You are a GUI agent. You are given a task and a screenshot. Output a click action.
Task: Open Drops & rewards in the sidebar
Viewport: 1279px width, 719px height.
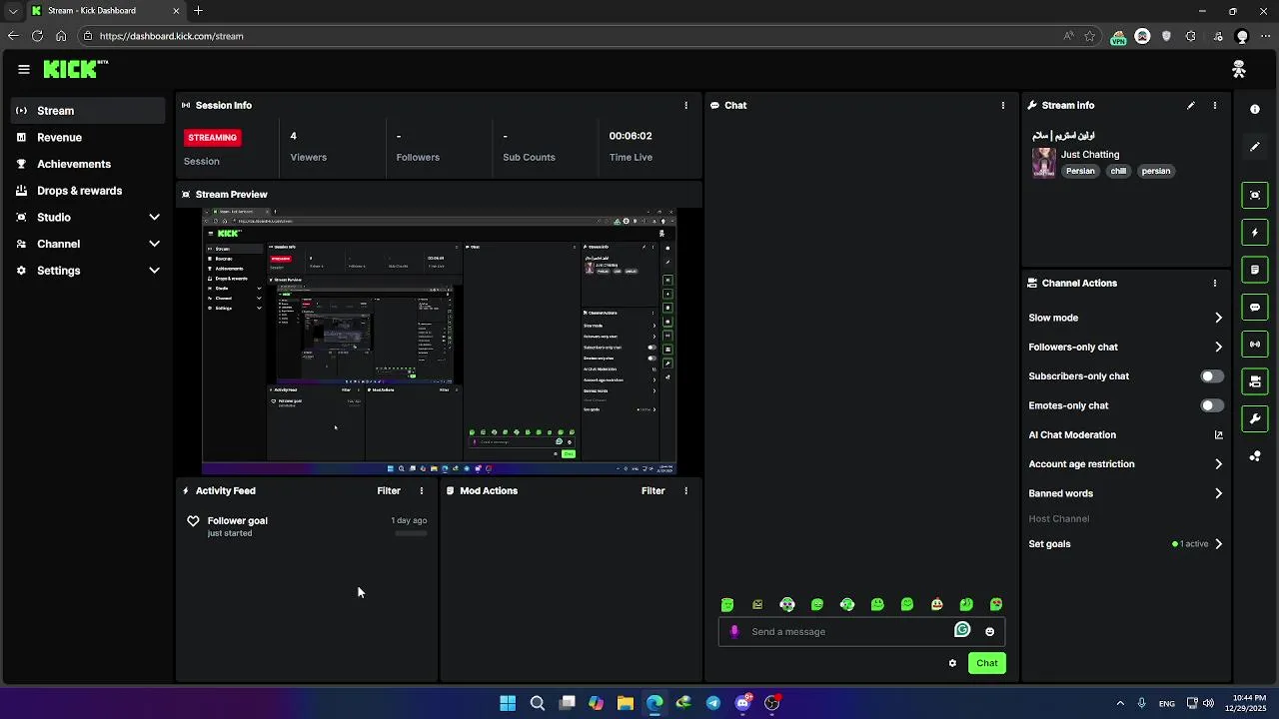(x=88, y=191)
